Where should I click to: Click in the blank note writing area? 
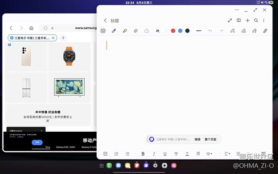[x=185, y=85]
